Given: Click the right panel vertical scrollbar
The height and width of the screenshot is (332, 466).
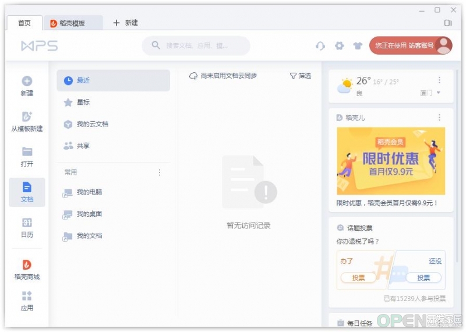Looking at the screenshot, I should 457,166.
